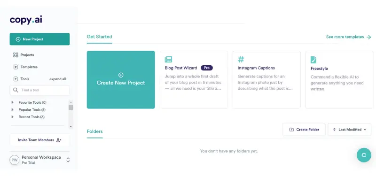Screen dimensions: 376x176
Task: Expand the Favorite Tools group
Action: click(x=13, y=102)
